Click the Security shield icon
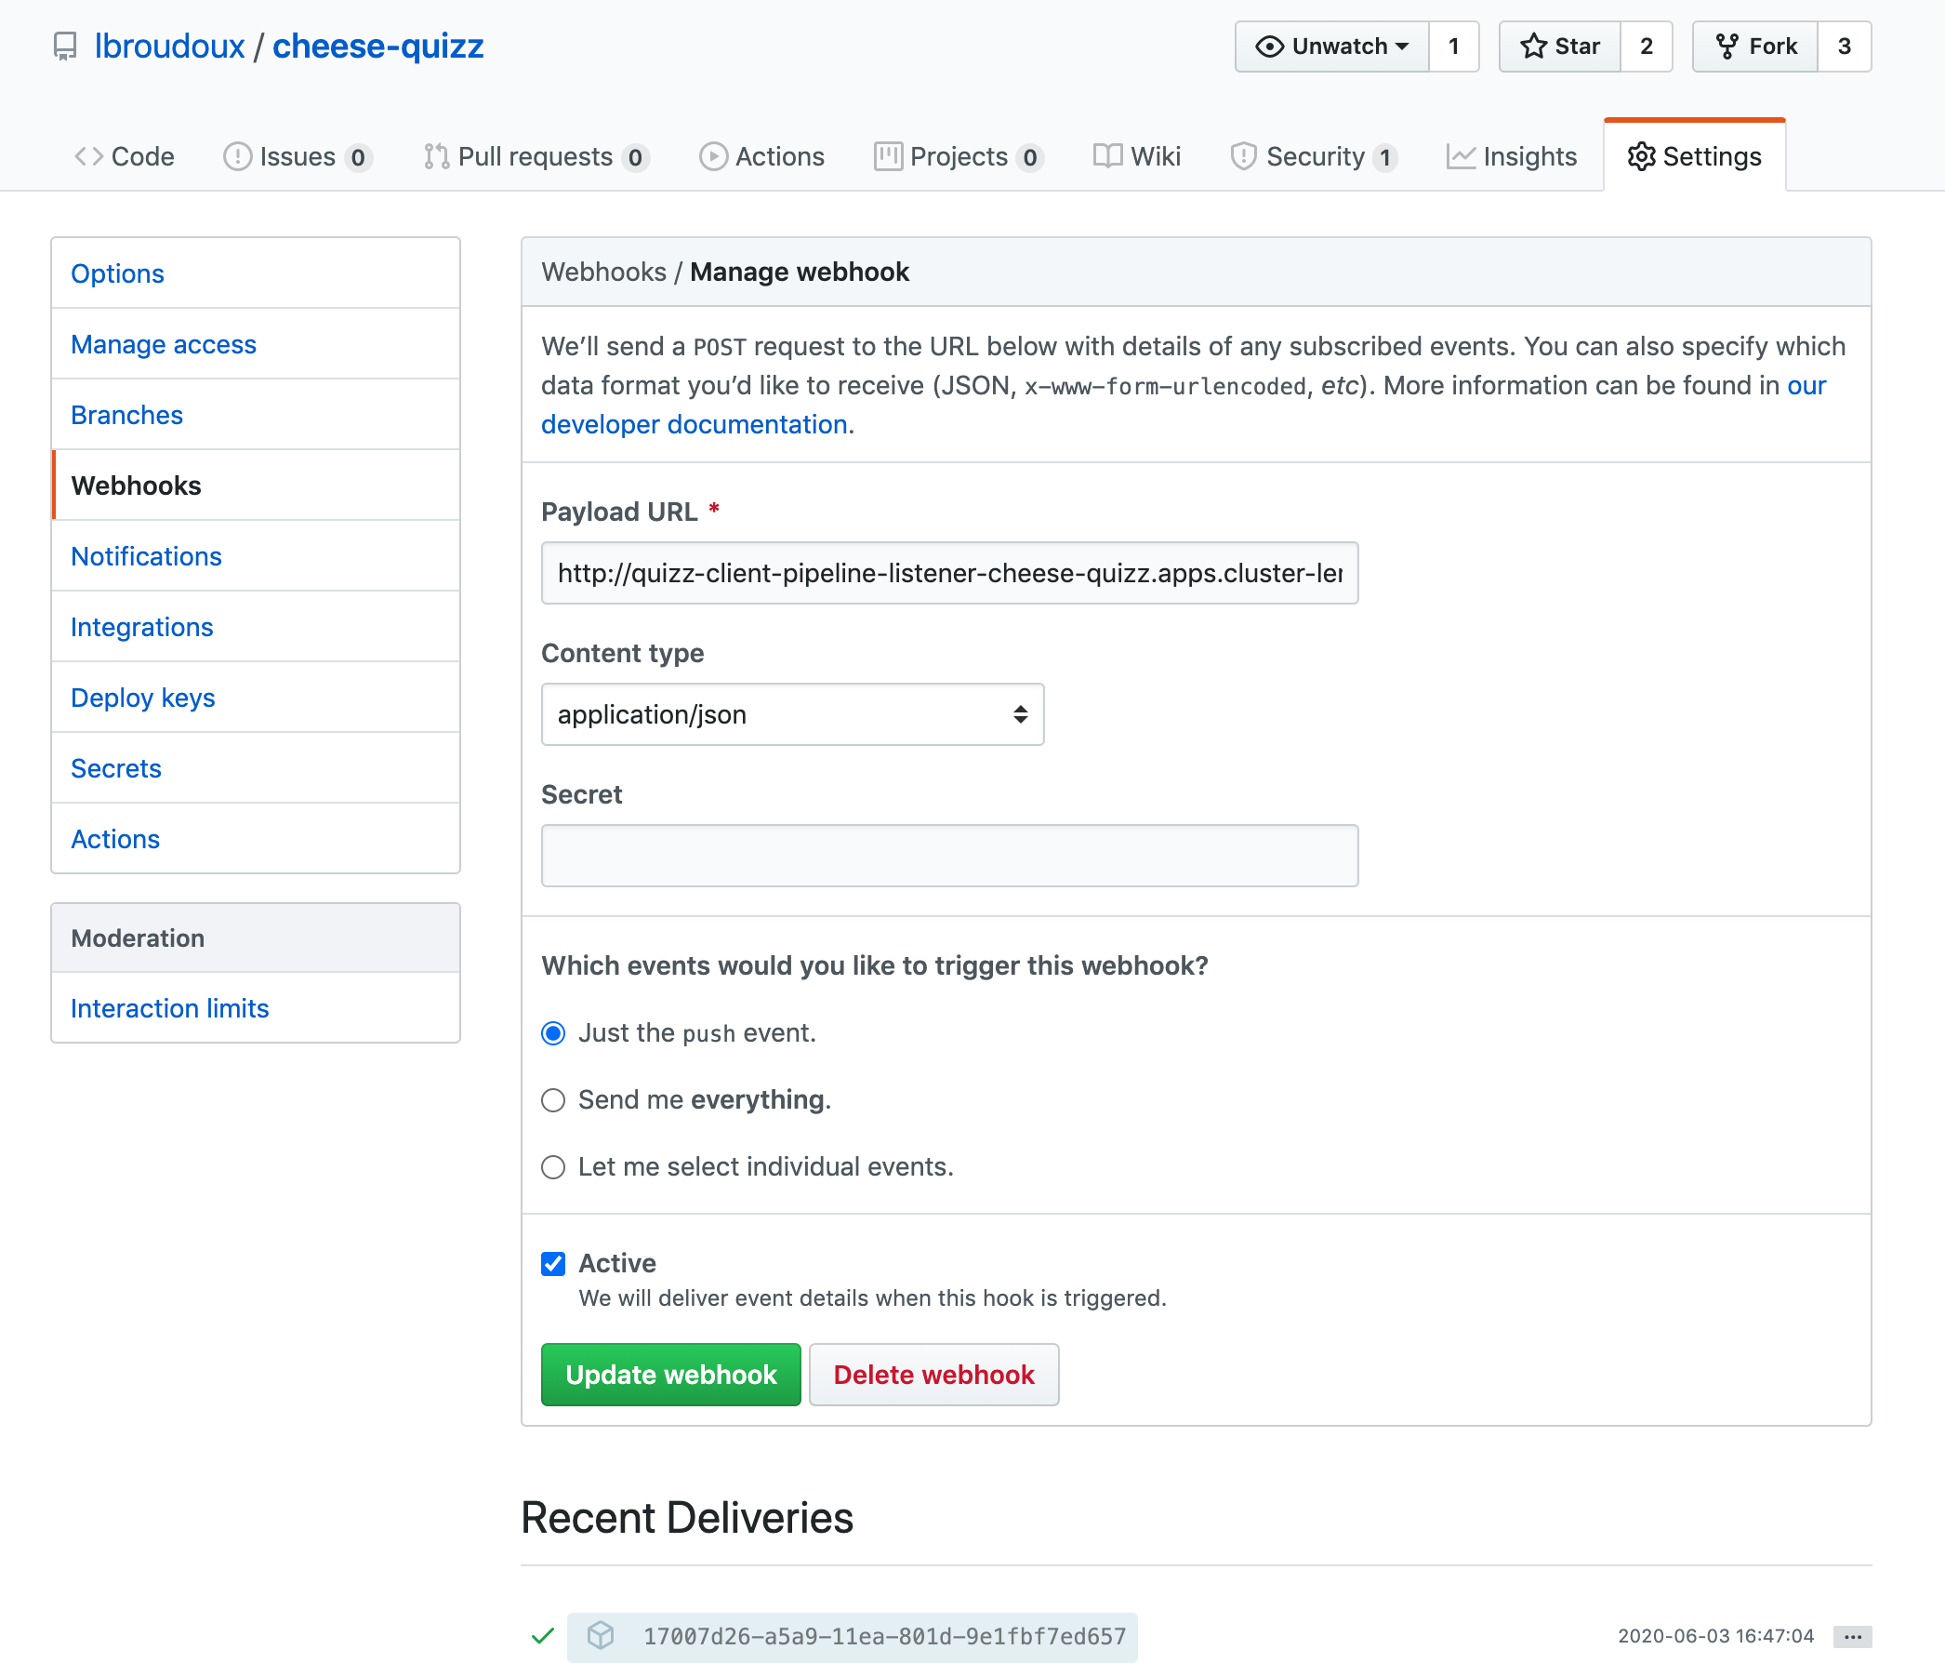 (x=1243, y=156)
